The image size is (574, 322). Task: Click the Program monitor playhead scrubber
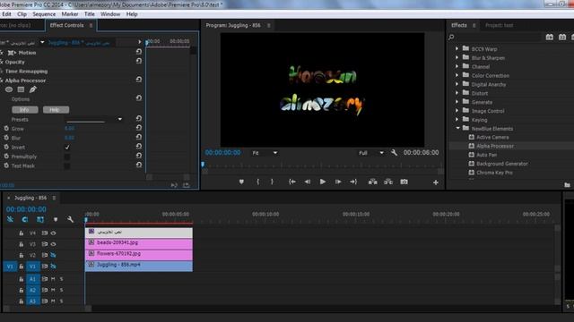(x=203, y=165)
